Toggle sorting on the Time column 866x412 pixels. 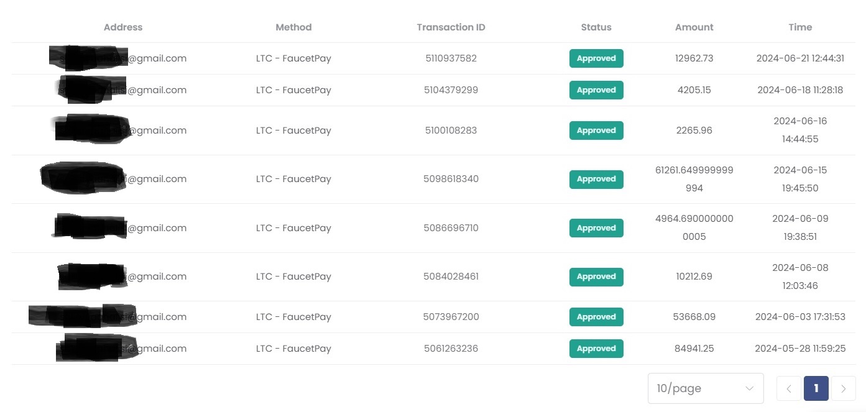(800, 27)
